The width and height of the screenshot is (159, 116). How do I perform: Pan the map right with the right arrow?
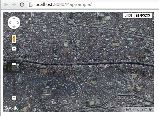click(x=18, y=23)
